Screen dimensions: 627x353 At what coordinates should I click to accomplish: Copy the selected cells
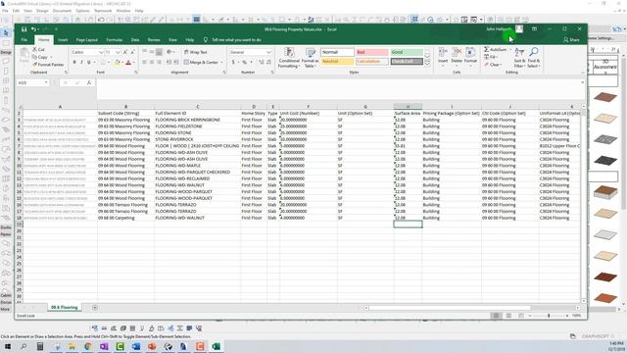pos(40,57)
